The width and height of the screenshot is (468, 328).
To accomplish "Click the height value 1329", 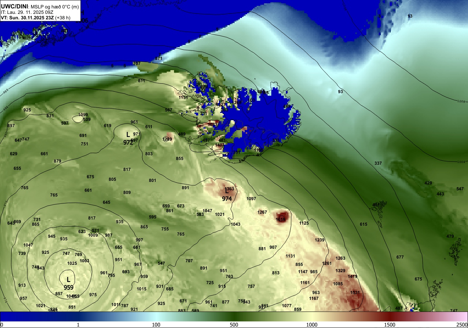I will pyautogui.click(x=340, y=271).
